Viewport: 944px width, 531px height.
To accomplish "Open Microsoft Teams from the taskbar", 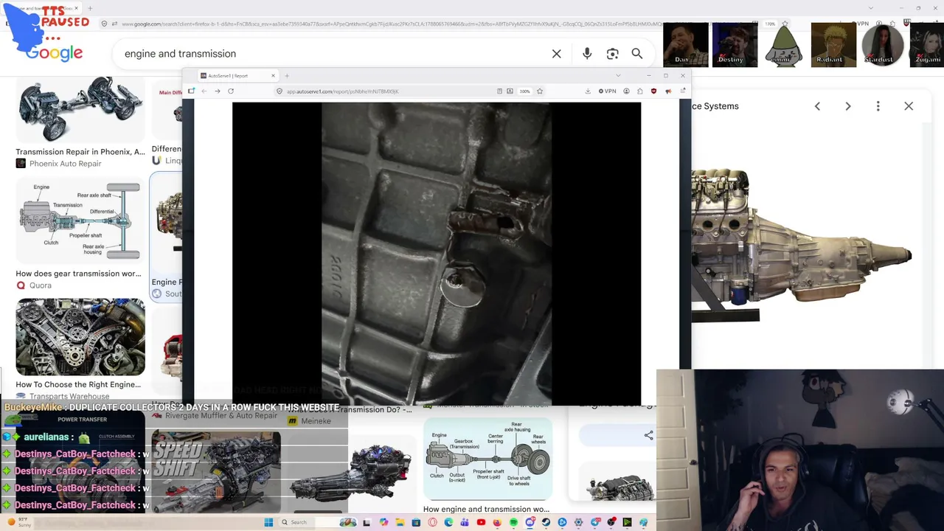I will tap(465, 522).
